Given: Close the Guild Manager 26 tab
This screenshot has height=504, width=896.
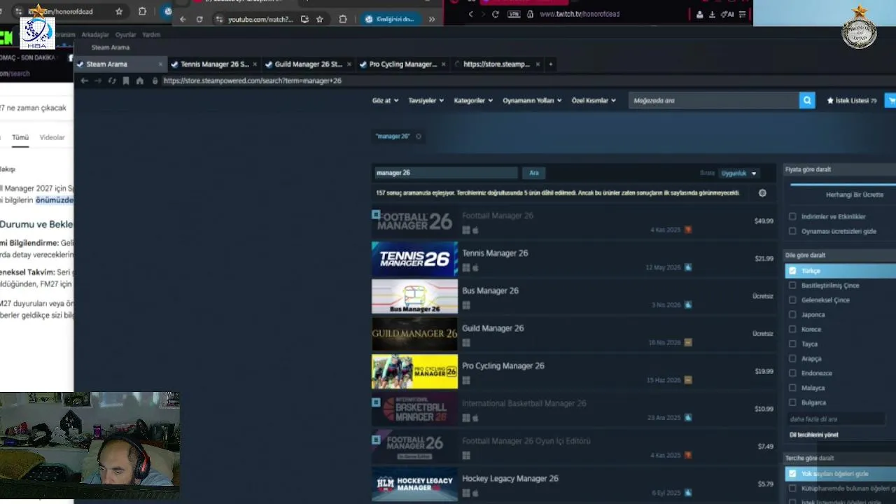Looking at the screenshot, I should [349, 64].
